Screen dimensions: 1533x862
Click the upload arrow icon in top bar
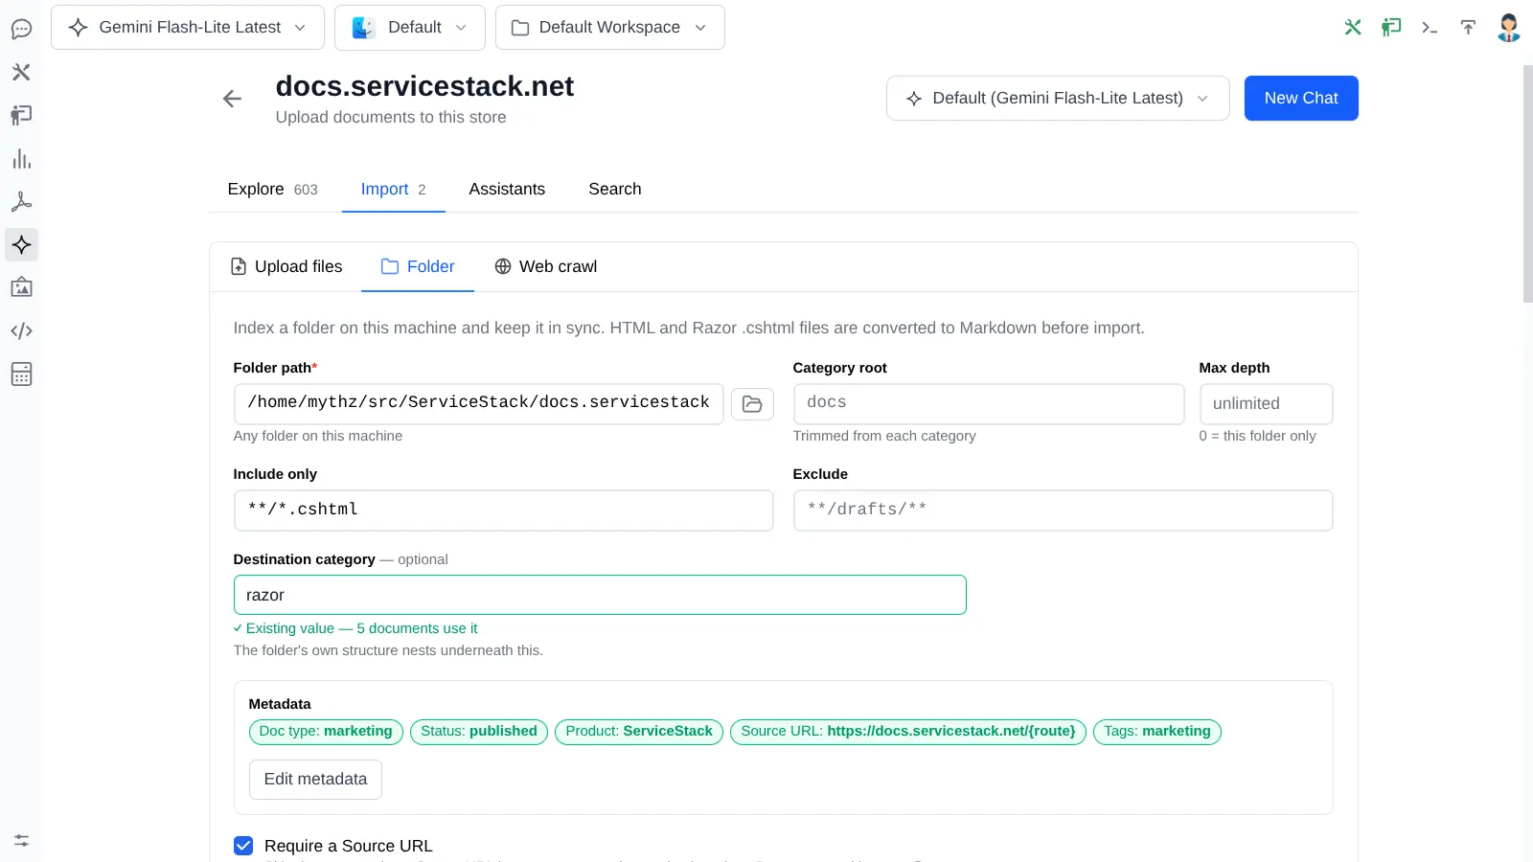pos(1468,27)
